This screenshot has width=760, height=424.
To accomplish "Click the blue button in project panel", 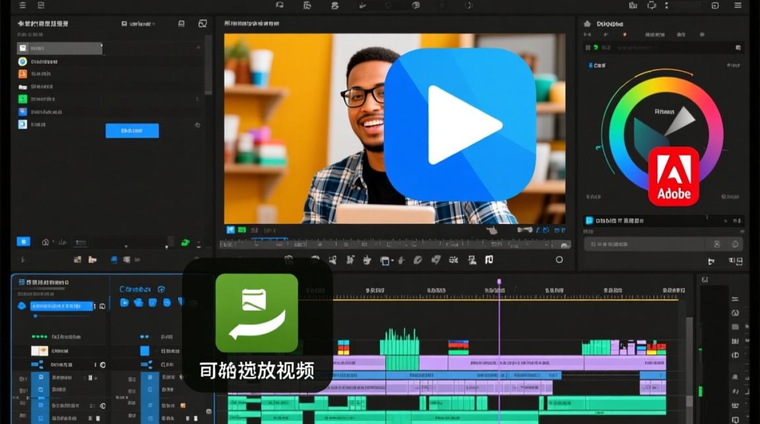I will point(132,131).
